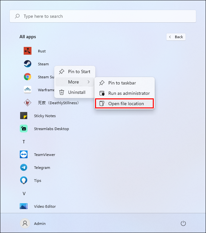
Task: Click the Steam app label
Action: [43, 64]
